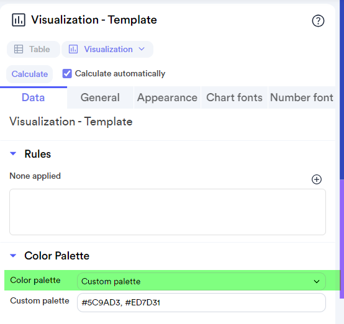
Task: Open the Color palette dropdown
Action: [201, 281]
